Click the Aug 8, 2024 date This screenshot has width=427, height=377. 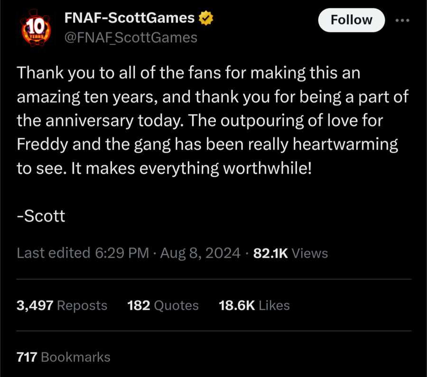[200, 253]
